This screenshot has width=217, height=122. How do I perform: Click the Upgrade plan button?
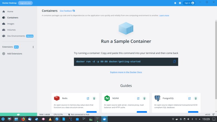(x=25, y=3)
